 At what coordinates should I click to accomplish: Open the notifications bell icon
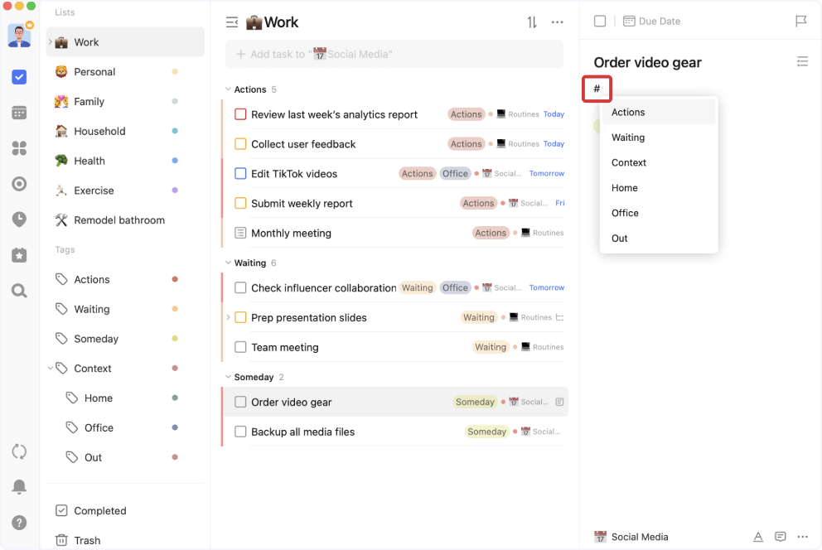coord(19,486)
